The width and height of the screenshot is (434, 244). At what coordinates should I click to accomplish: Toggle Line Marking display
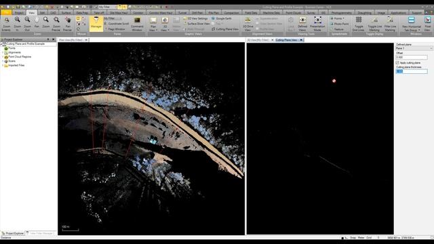point(374,24)
